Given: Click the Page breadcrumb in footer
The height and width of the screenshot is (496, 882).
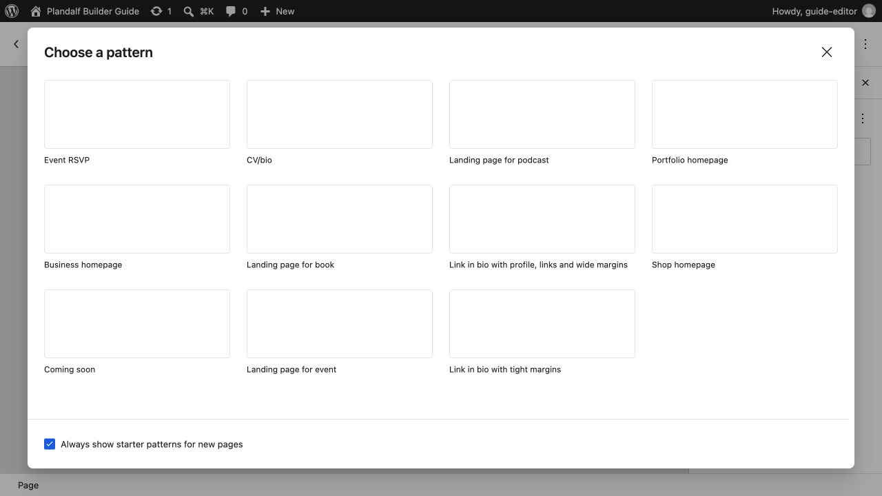Looking at the screenshot, I should pos(28,485).
